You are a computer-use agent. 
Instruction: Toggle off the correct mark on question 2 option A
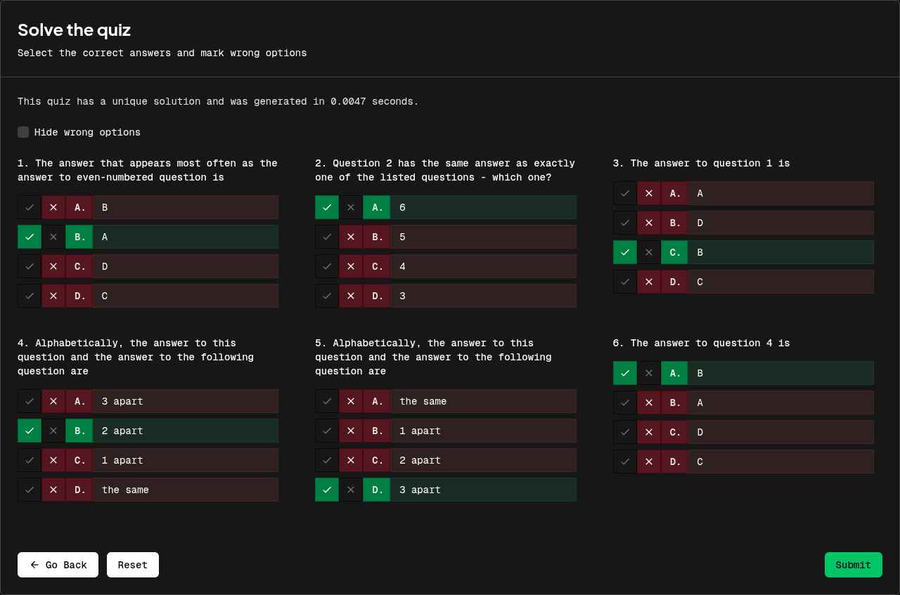click(327, 207)
